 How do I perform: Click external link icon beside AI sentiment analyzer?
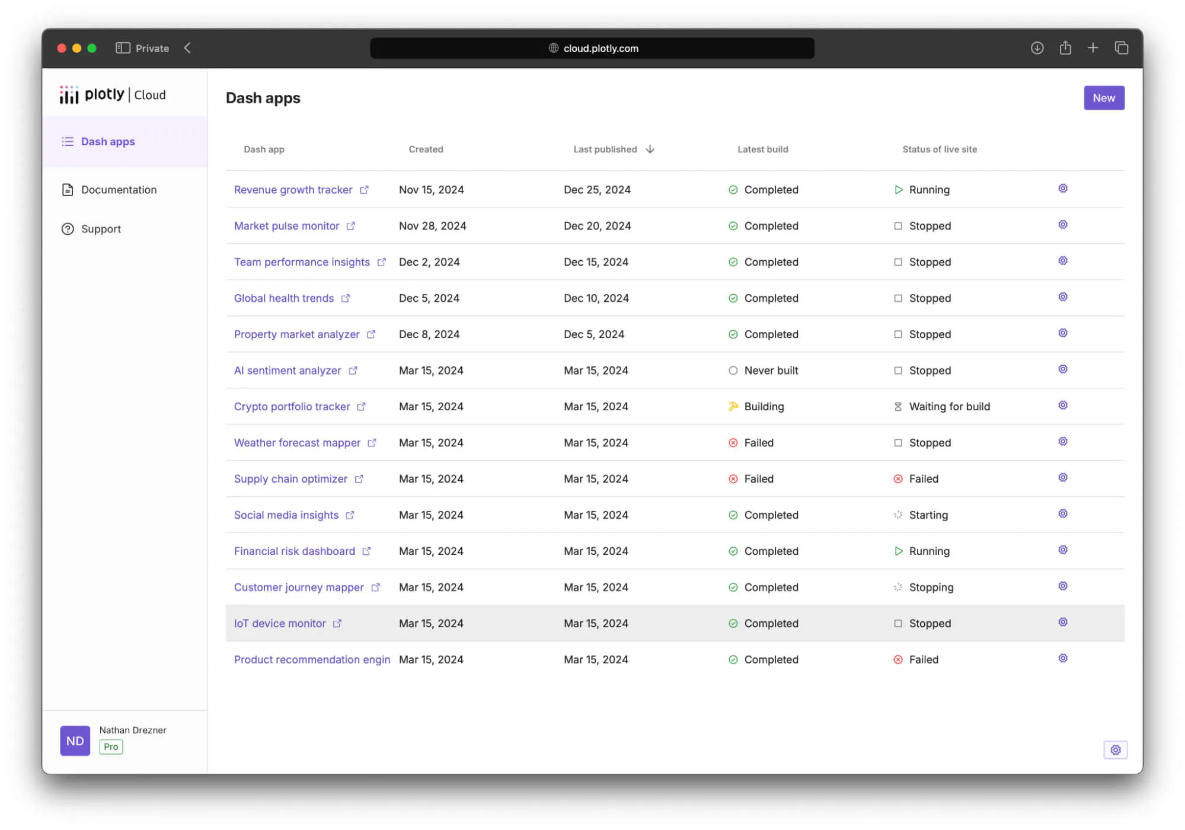pos(353,371)
